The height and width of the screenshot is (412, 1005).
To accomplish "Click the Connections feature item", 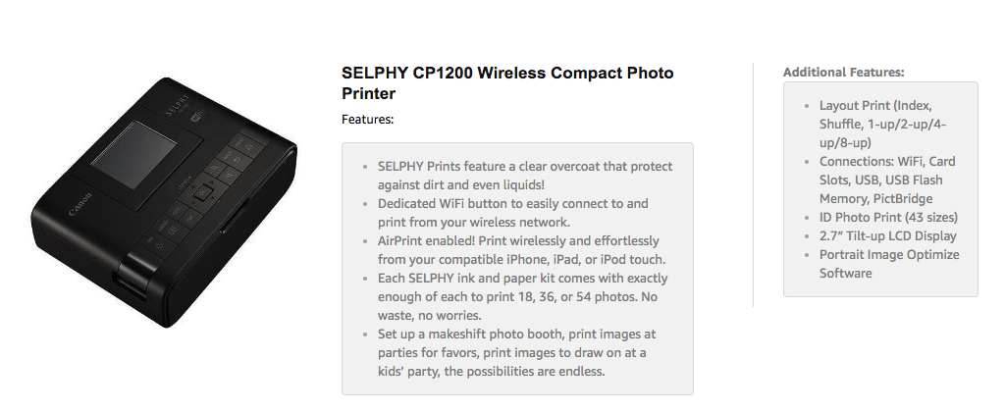I will 887,180.
